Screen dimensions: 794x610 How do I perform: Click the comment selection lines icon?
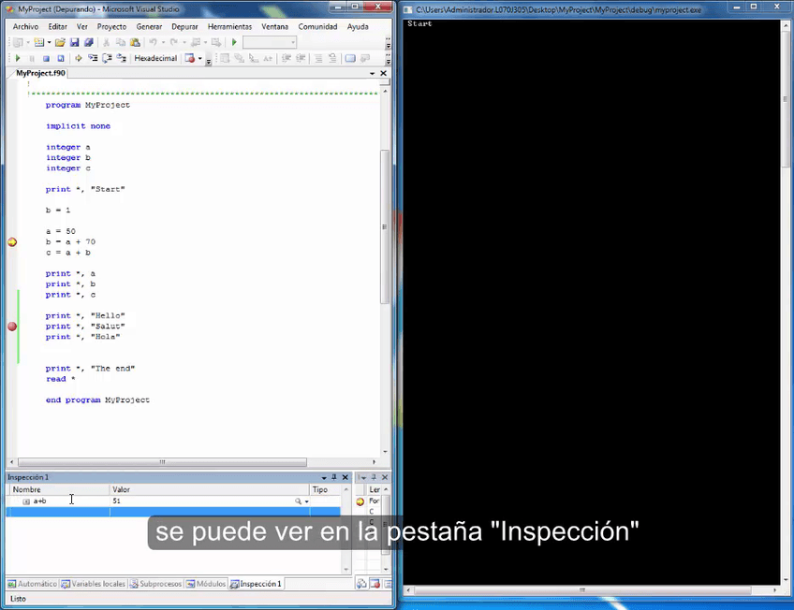(x=318, y=59)
